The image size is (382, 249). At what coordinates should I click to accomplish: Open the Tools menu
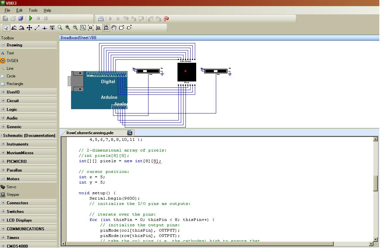(33, 10)
